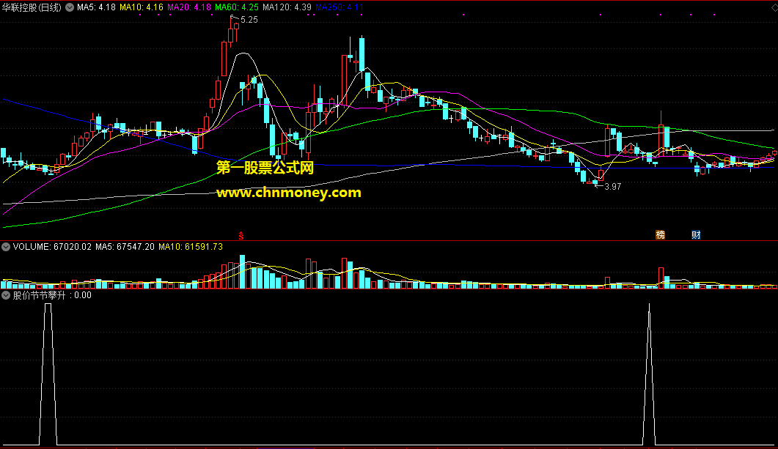Click the MA20: 4.18 label
The width and height of the screenshot is (778, 449).
point(189,7)
